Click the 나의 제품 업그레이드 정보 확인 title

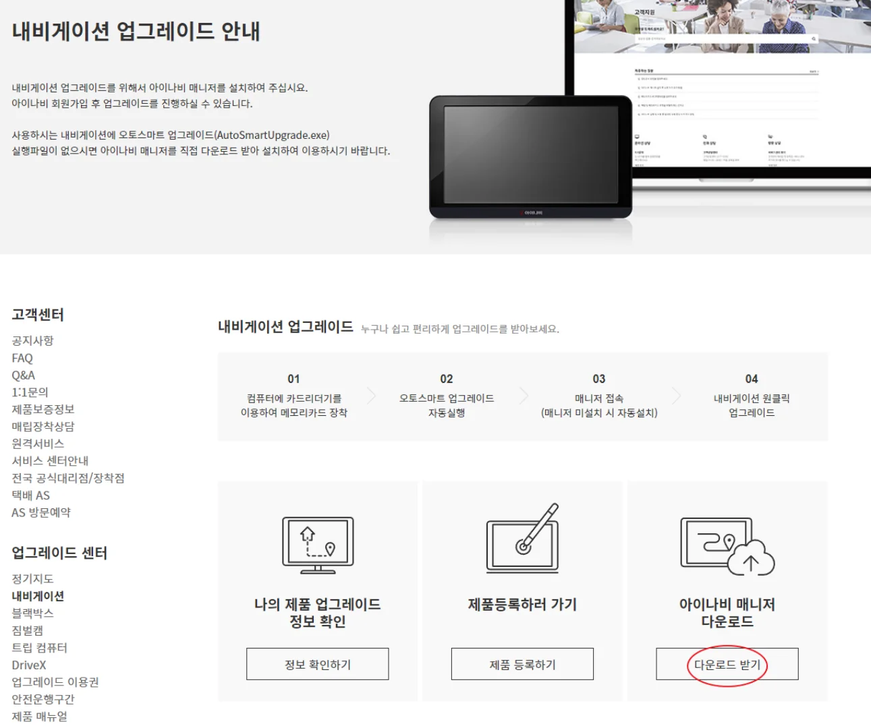pos(318,613)
